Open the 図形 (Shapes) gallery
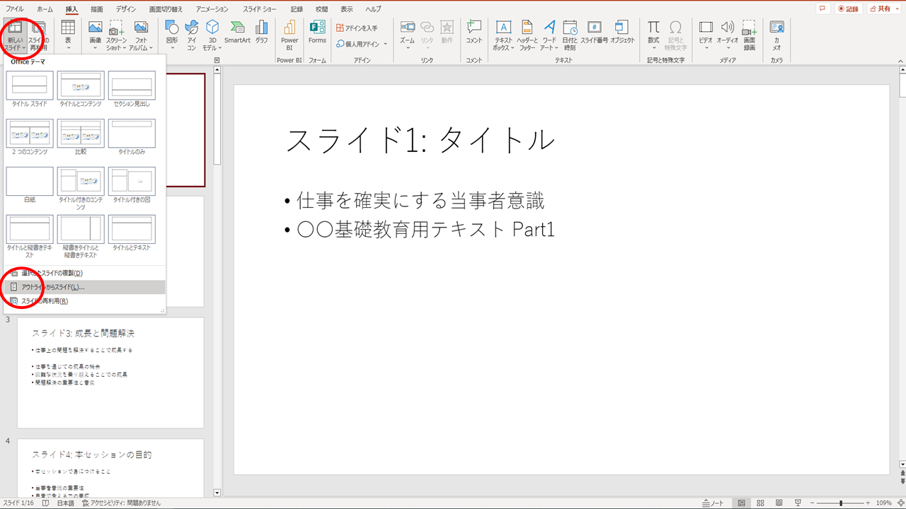Screen dimensions: 906x509 172,35
